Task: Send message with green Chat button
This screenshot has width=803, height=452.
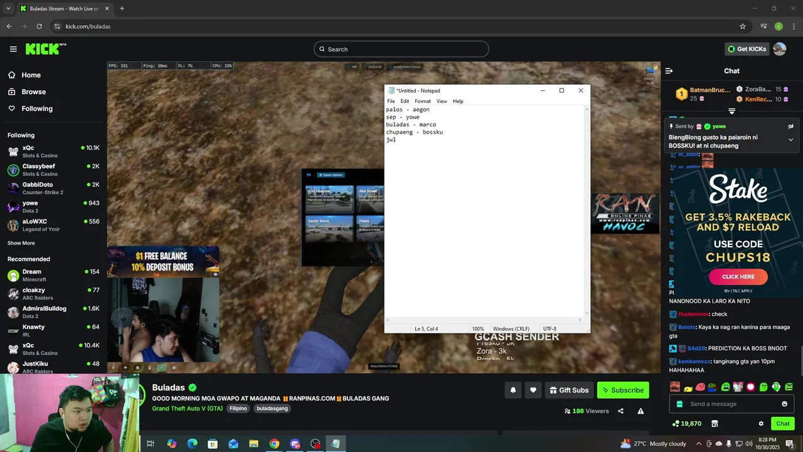Action: [782, 424]
